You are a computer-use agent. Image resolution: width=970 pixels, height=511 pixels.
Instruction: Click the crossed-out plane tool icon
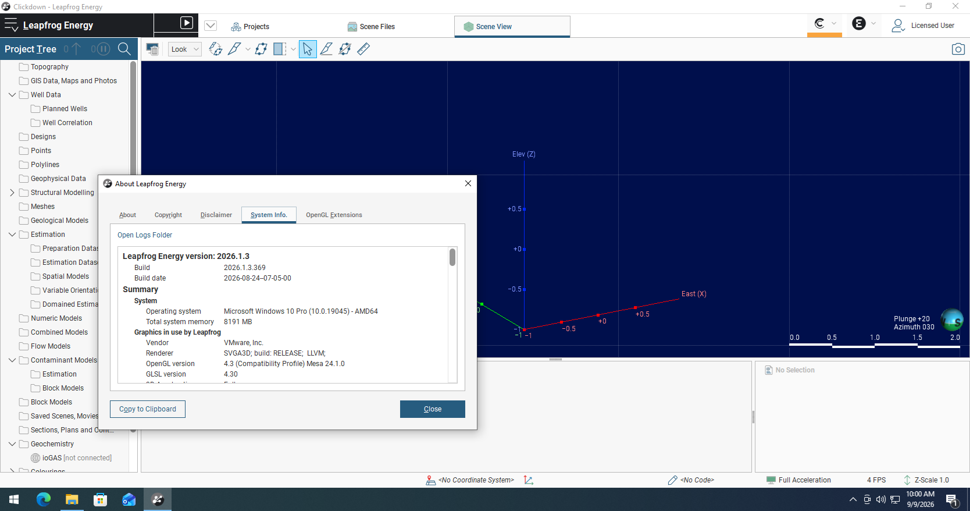pyautogui.click(x=345, y=49)
